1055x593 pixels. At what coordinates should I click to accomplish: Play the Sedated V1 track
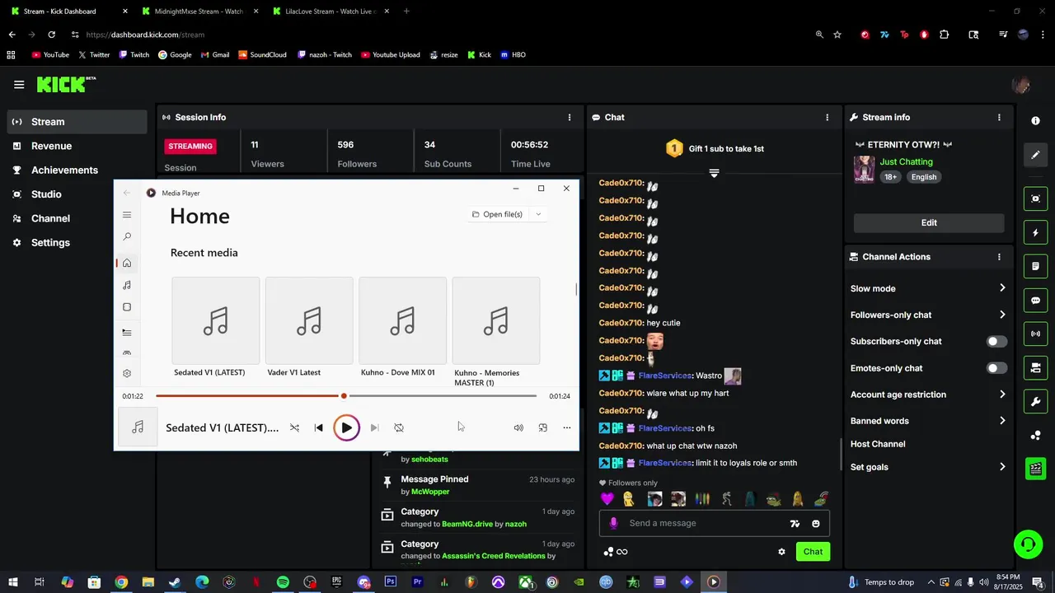[346, 427]
